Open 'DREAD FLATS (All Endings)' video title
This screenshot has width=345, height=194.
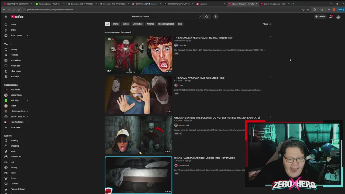(204, 158)
